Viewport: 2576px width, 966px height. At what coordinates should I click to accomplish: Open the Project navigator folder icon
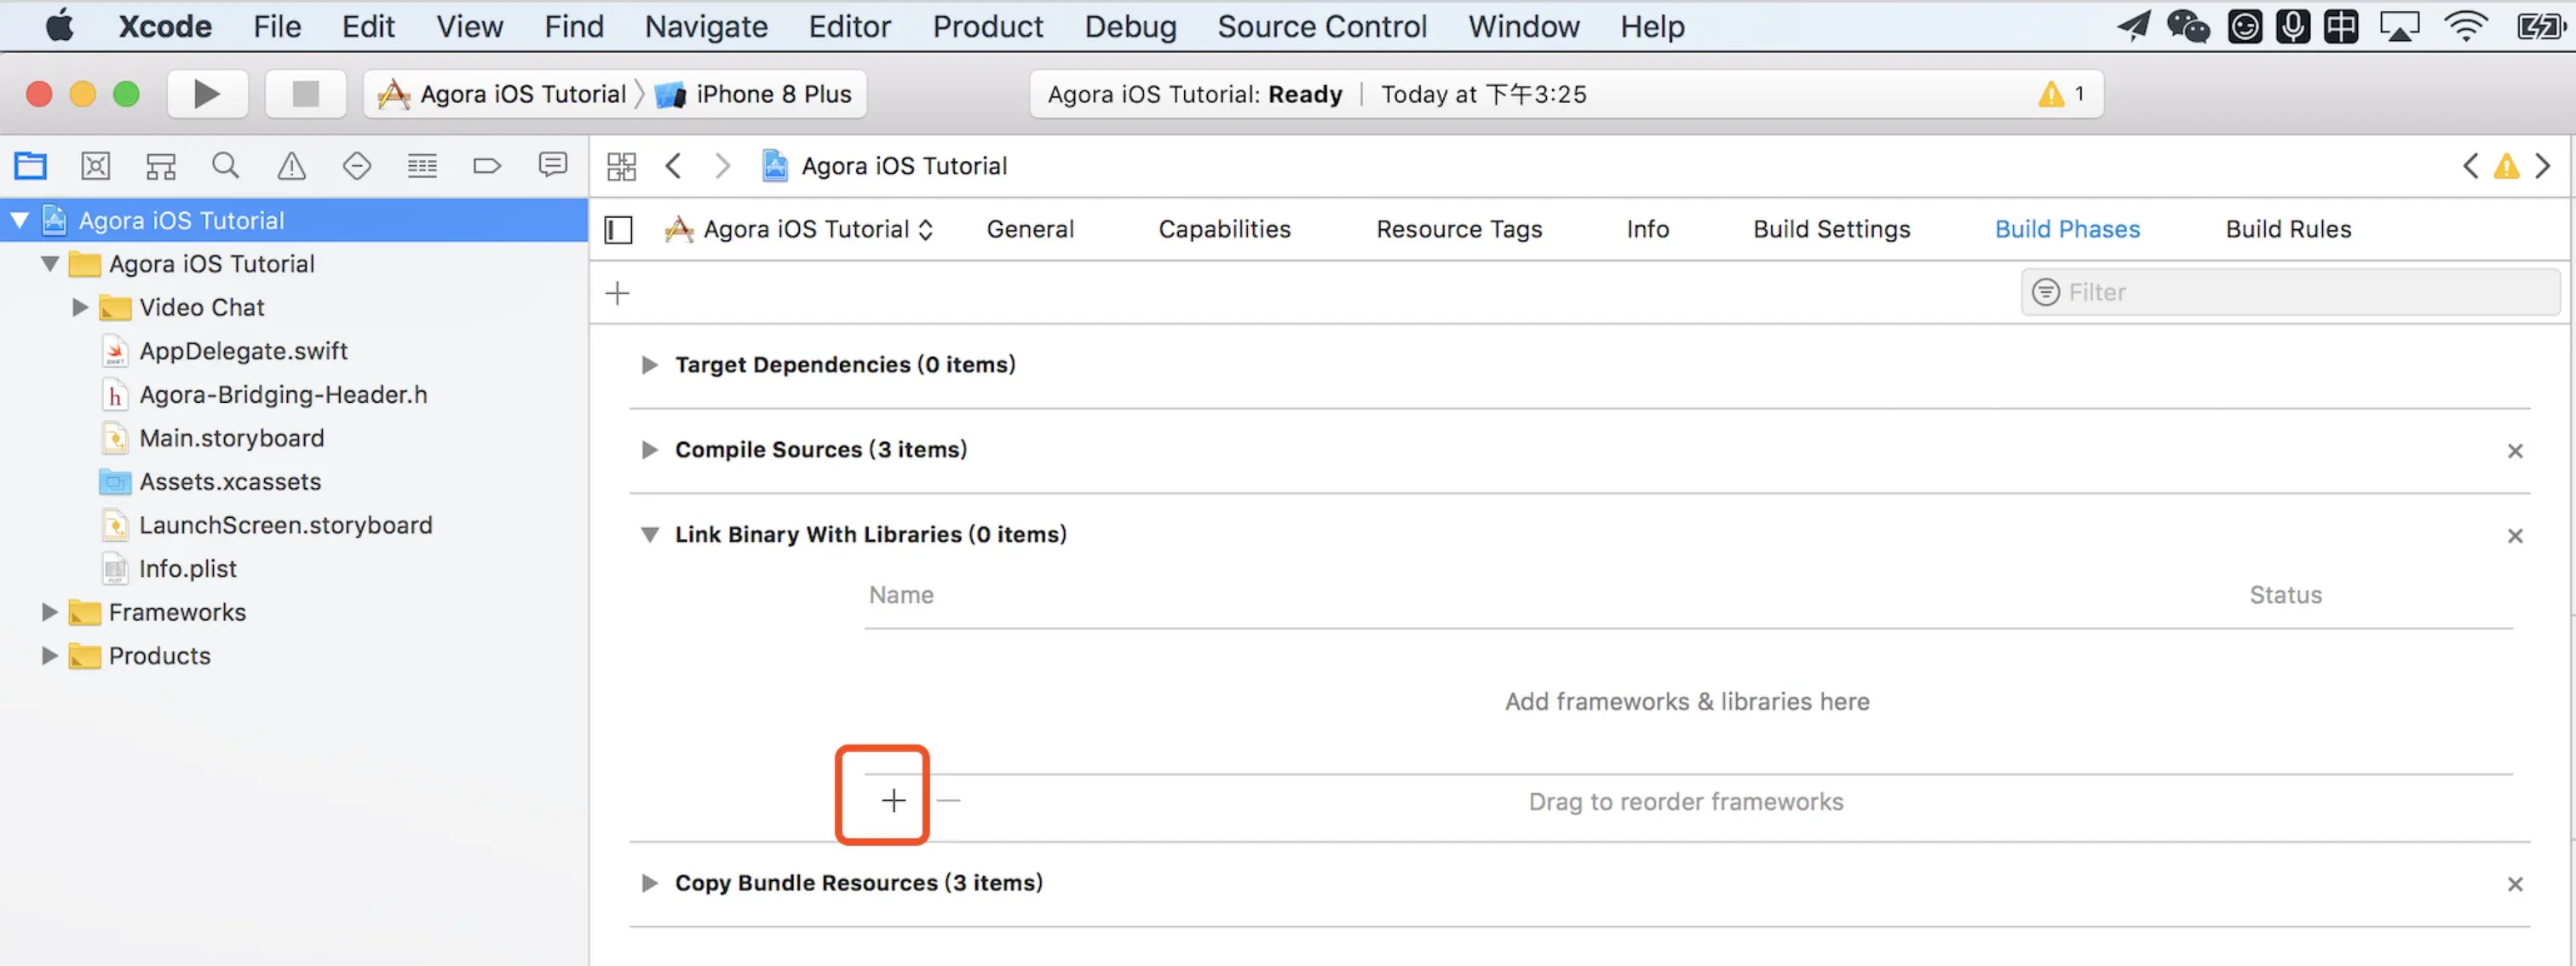coord(30,165)
